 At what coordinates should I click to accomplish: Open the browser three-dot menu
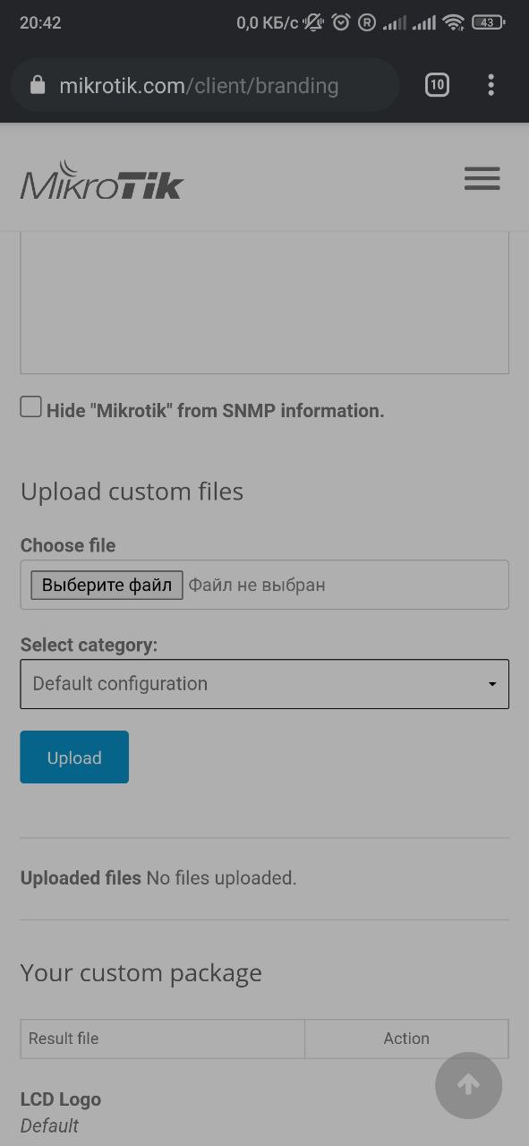tap(491, 85)
